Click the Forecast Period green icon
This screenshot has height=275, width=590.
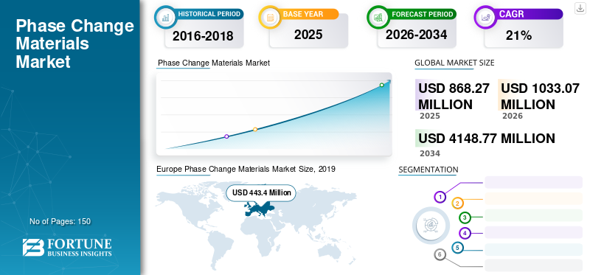pos(378,17)
